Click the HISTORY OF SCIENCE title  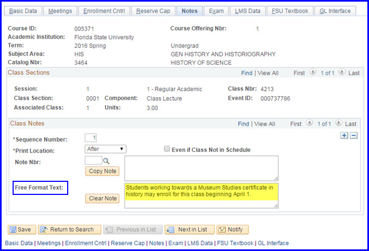coord(201,63)
